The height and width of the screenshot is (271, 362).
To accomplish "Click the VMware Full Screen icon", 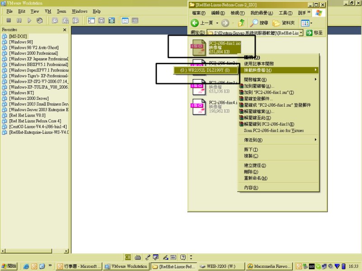I will tap(112, 20).
